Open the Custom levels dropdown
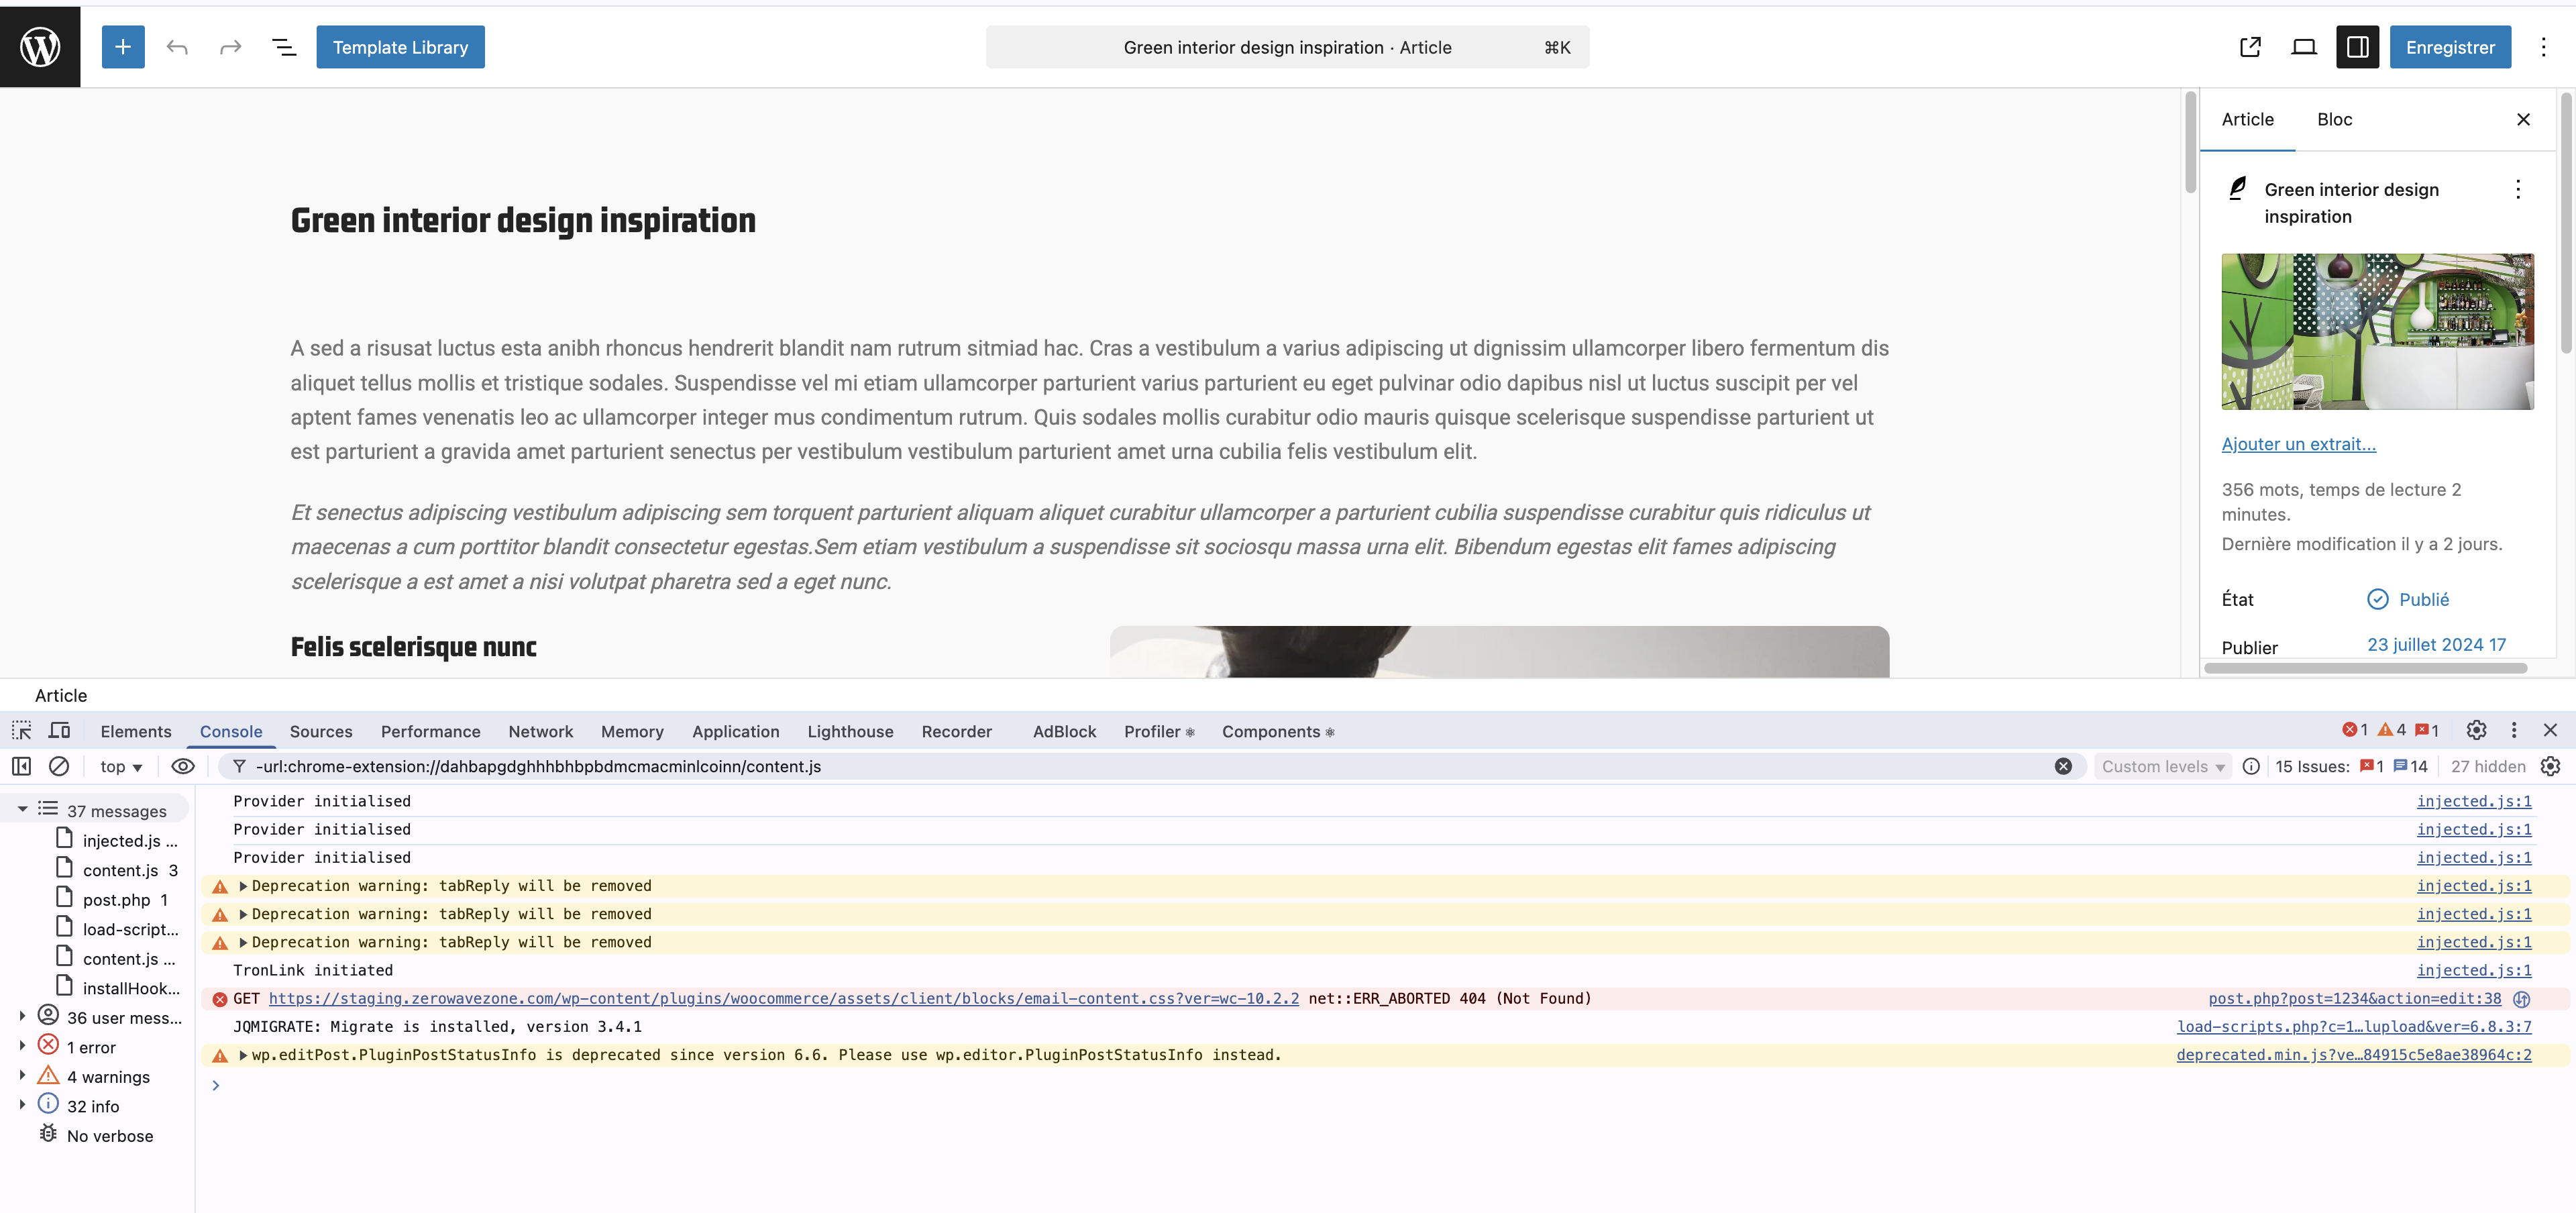The image size is (2576, 1213). point(2162,766)
